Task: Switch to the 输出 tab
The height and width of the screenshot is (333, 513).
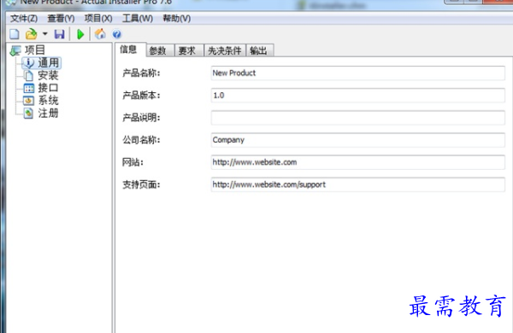Action: click(x=259, y=50)
